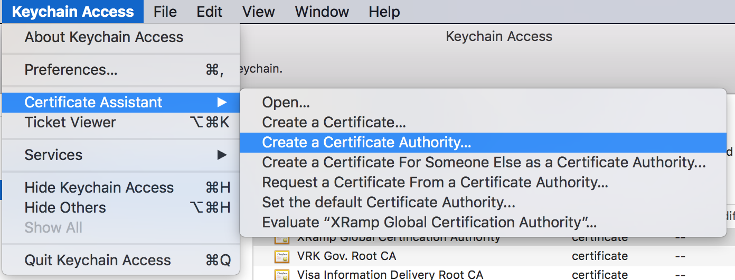Image resolution: width=735 pixels, height=280 pixels.
Task: Choose Create a Certificate Authority…
Action: [483, 143]
